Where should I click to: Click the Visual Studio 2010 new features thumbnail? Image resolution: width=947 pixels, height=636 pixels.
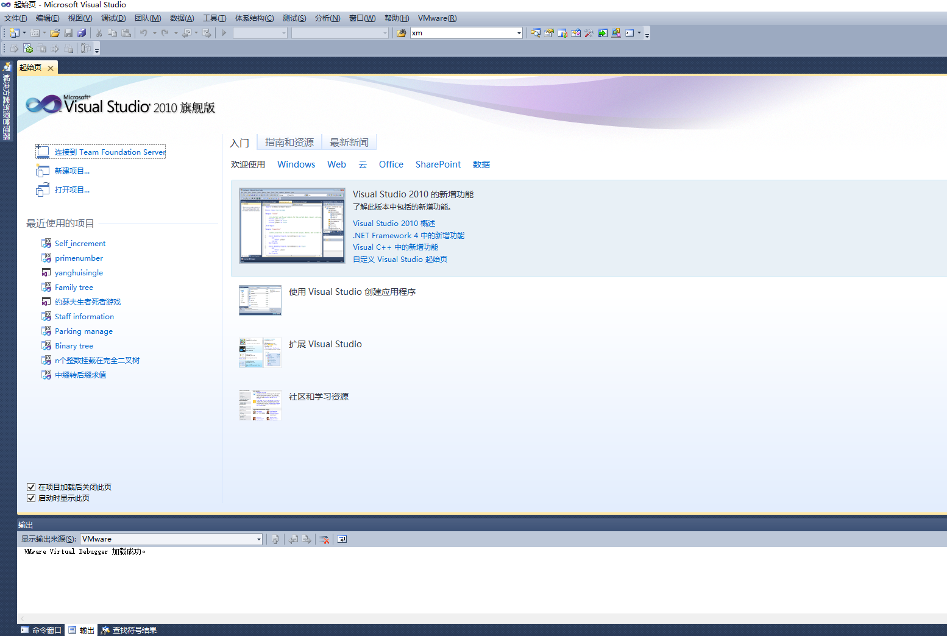click(292, 225)
